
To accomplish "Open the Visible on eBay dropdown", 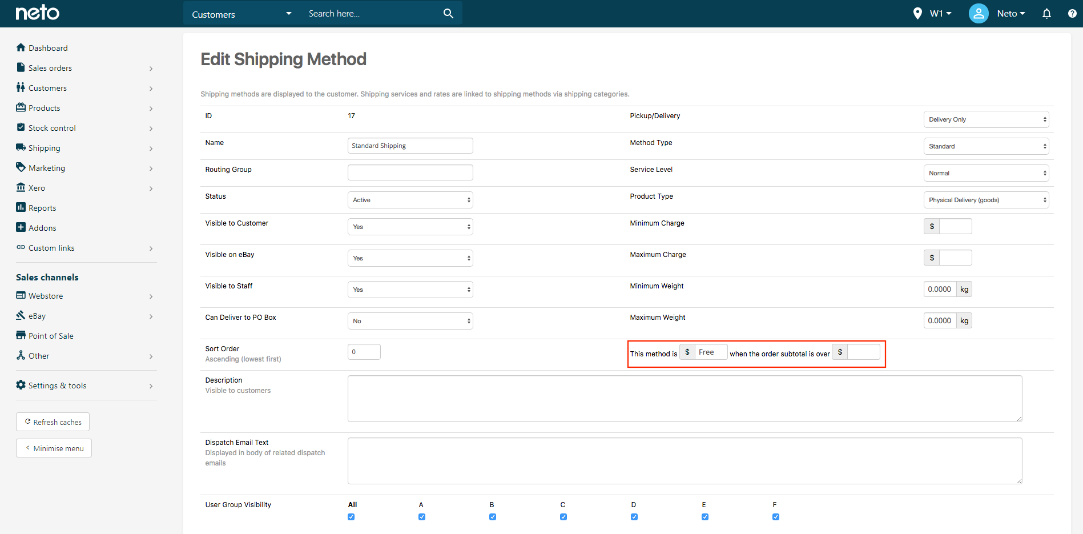I will click(410, 258).
